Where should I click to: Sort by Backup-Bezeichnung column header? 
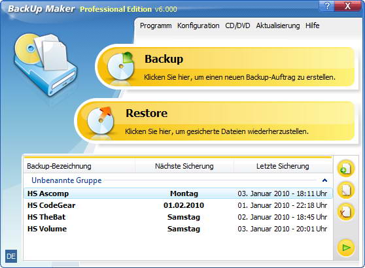(79, 166)
